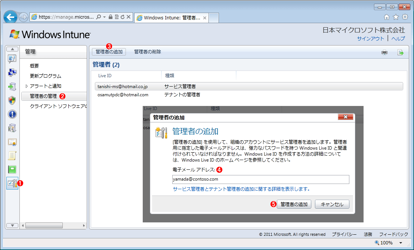
Task: Open the System Overview magnifier icon in sidebar
Action: tap(12, 59)
